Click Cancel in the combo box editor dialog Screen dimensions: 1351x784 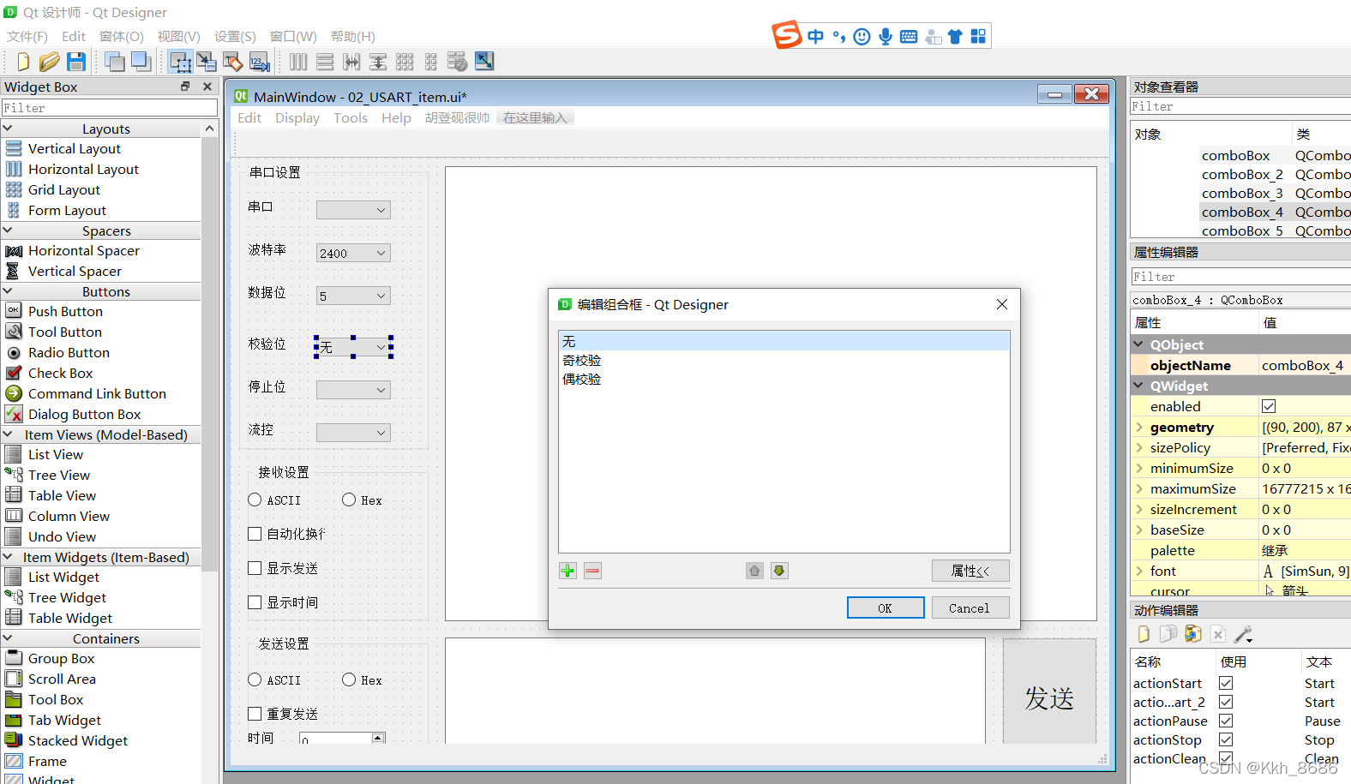click(x=970, y=607)
